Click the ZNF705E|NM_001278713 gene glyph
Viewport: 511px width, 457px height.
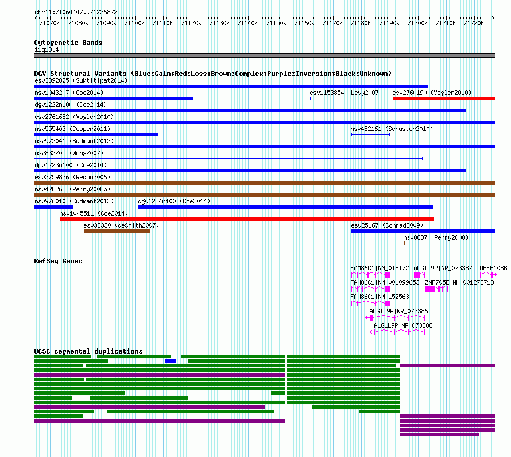click(x=437, y=289)
